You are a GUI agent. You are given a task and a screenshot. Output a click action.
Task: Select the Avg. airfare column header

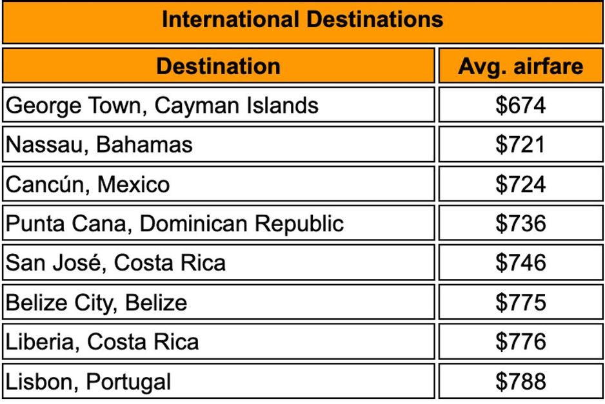(x=520, y=66)
